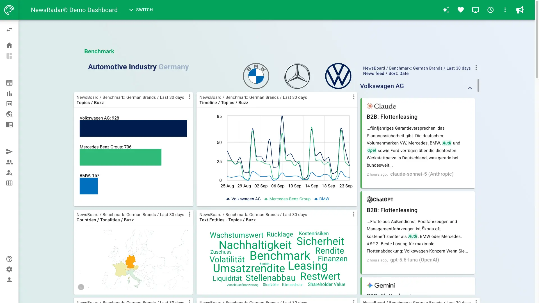Viewport: 539px width, 303px height.
Task: Click the page vertical scrollbar
Action: coord(537,39)
